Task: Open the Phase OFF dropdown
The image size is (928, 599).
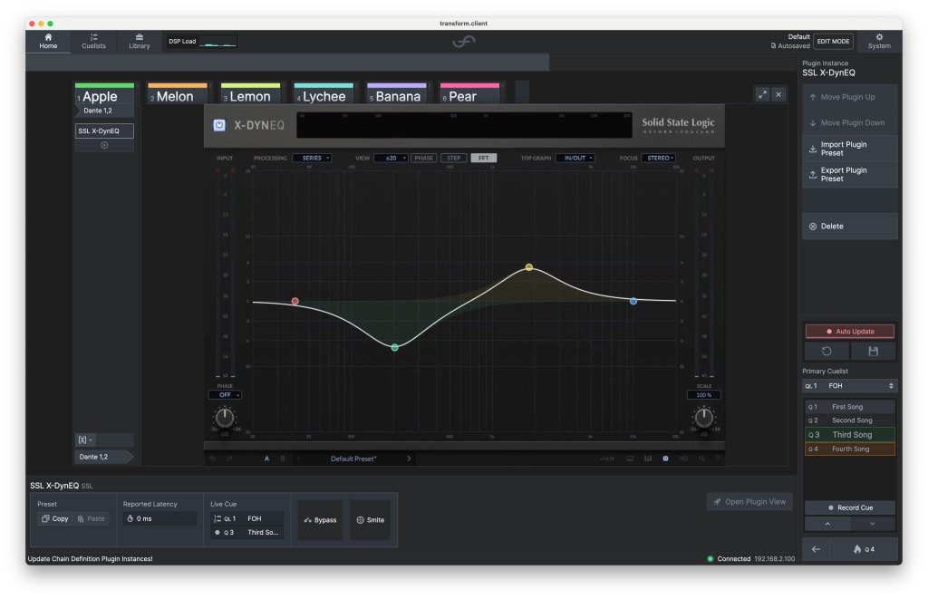Action: [x=225, y=395]
